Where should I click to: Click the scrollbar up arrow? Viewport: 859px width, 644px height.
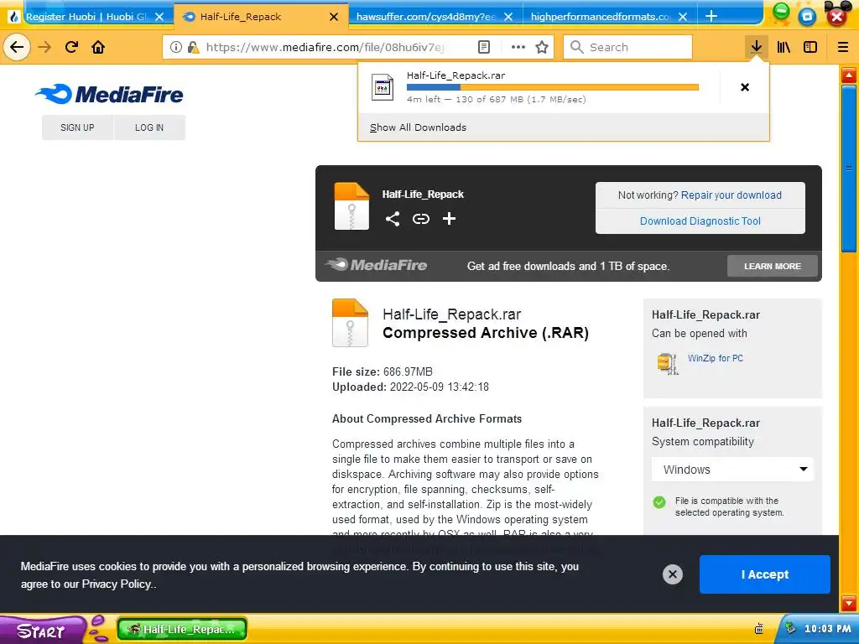click(849, 75)
